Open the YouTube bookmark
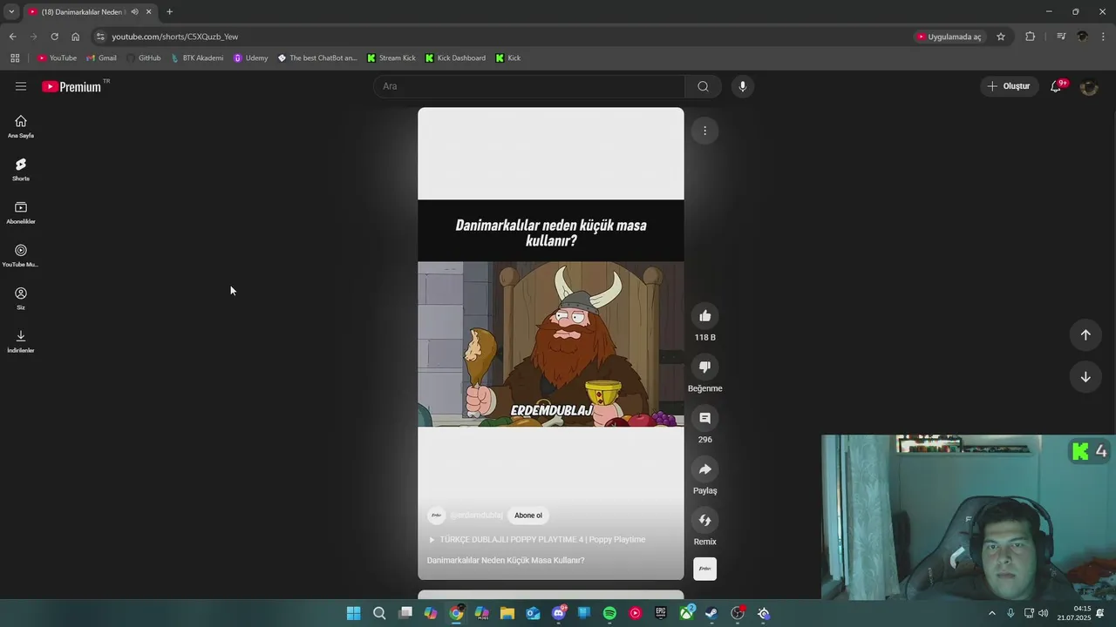The height and width of the screenshot is (627, 1116). click(x=57, y=58)
